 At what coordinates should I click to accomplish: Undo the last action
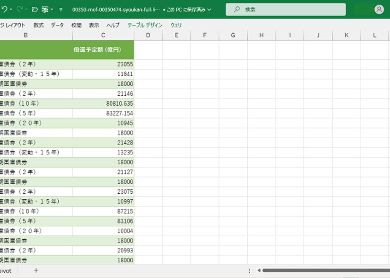[4, 9]
